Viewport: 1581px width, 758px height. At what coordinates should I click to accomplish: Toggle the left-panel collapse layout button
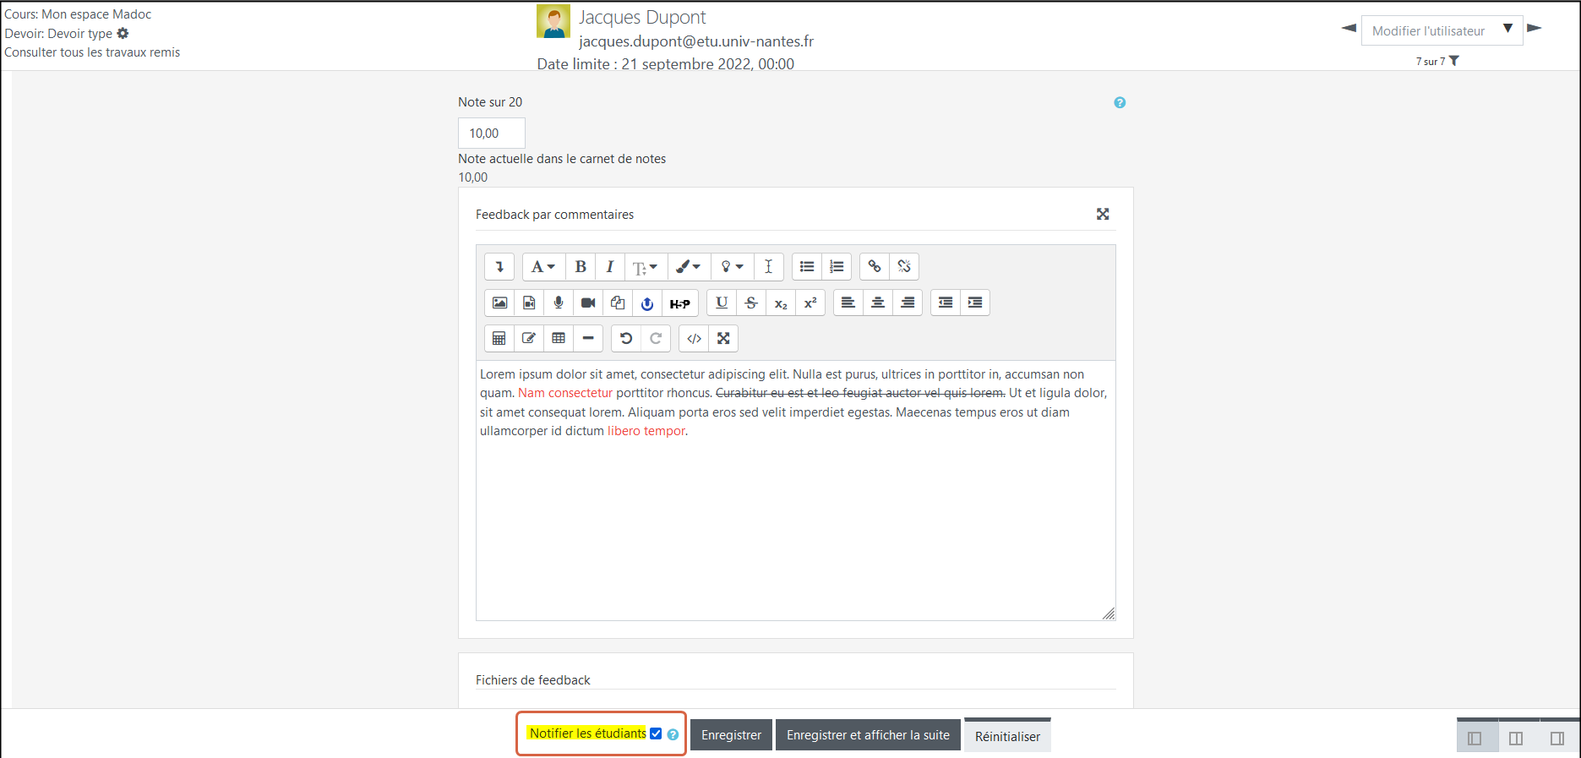pyautogui.click(x=1475, y=738)
